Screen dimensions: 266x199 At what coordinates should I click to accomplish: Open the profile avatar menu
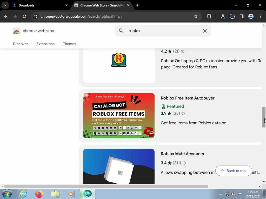point(251,16)
